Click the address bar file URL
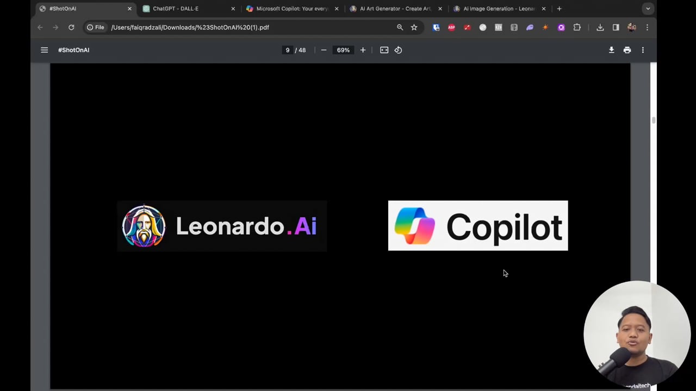The height and width of the screenshot is (391, 696). [190, 27]
